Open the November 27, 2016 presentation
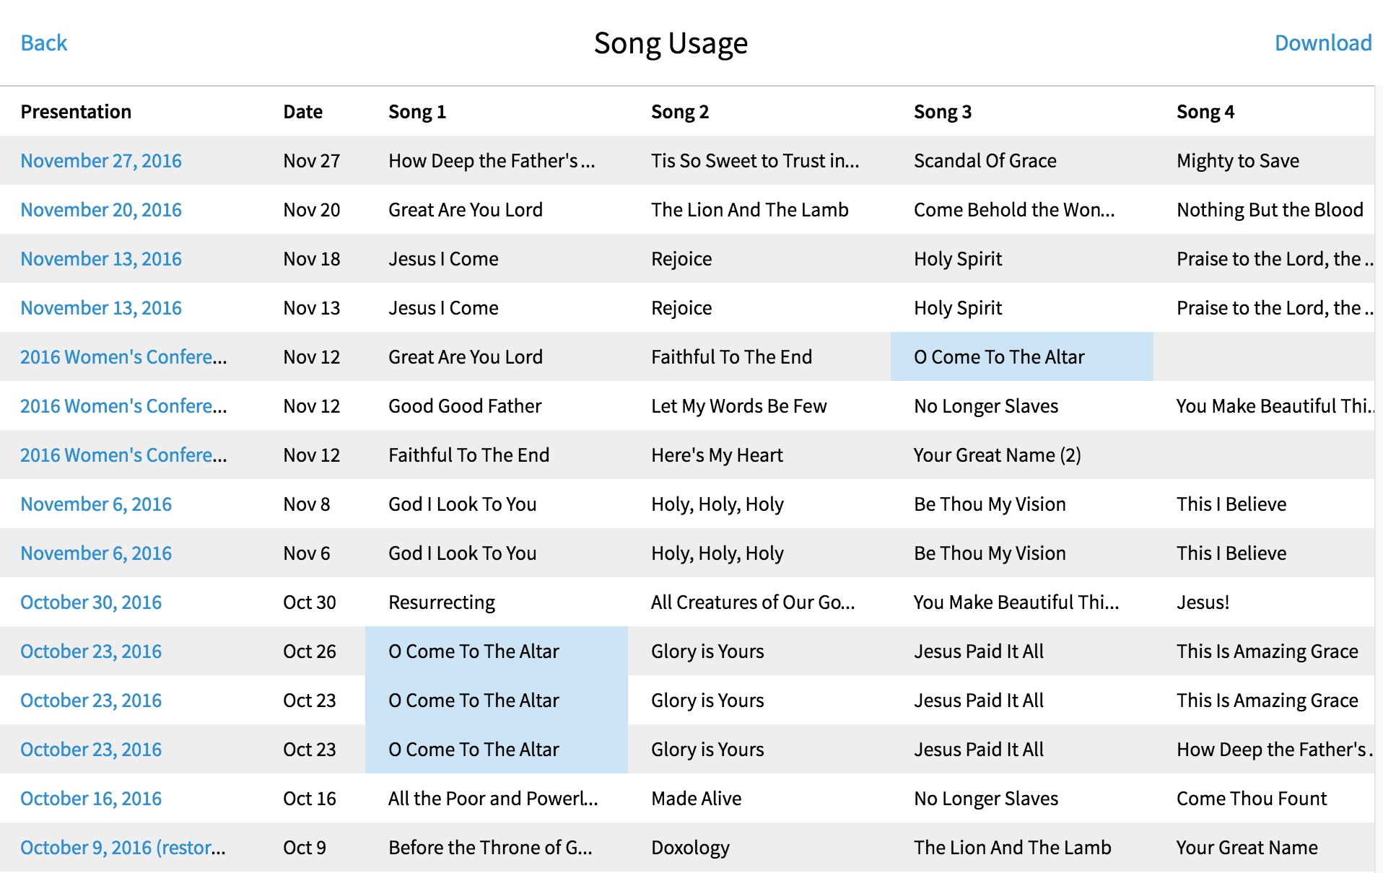The image size is (1383, 873). [101, 161]
